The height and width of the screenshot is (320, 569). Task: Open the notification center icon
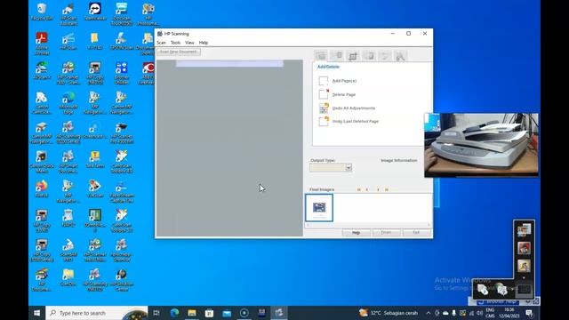(530, 313)
